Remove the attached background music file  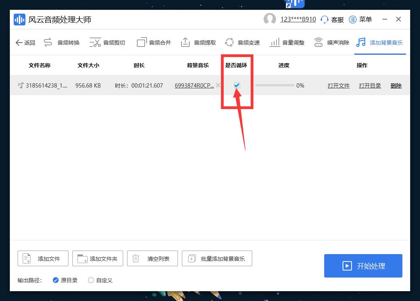(218, 85)
